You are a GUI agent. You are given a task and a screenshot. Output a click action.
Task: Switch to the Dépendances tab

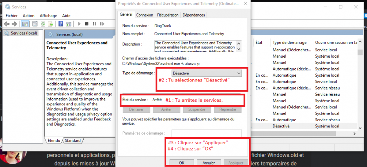pos(193,15)
